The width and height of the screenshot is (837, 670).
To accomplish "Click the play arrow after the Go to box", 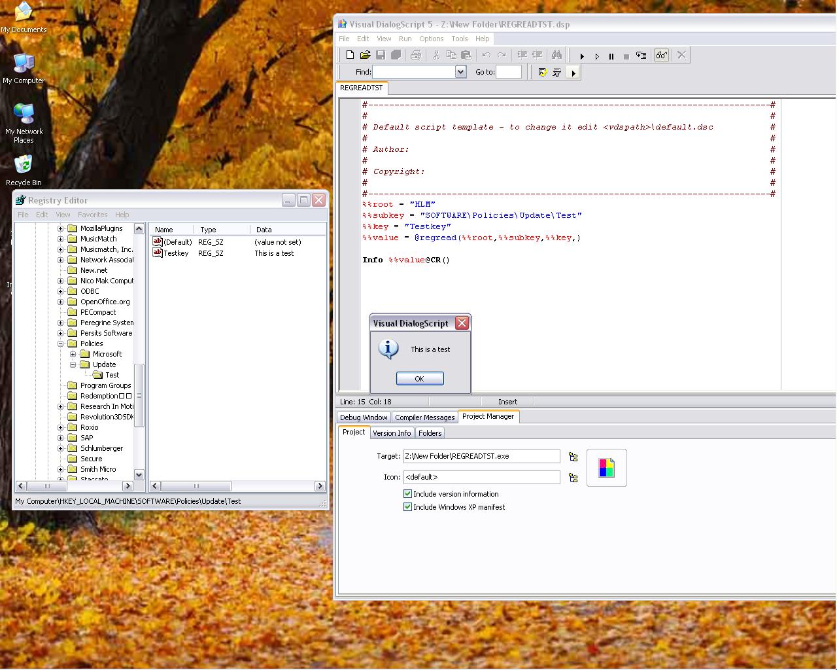I will tap(573, 73).
